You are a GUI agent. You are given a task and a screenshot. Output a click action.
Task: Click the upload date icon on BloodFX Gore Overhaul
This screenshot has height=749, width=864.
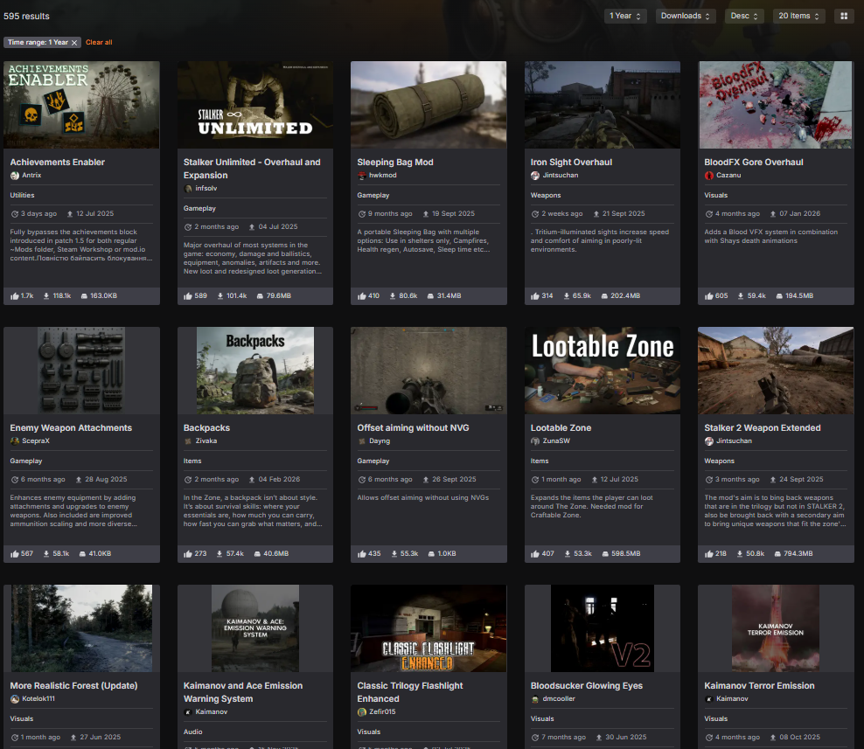click(773, 213)
